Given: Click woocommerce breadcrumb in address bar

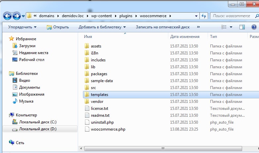Looking at the screenshot, I should tap(153, 16).
